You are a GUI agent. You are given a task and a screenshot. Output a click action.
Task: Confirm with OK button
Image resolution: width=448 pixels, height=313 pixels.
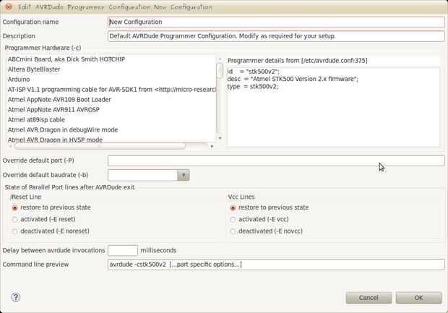coord(419,298)
